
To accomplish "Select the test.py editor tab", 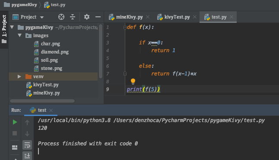I will click(219, 17).
